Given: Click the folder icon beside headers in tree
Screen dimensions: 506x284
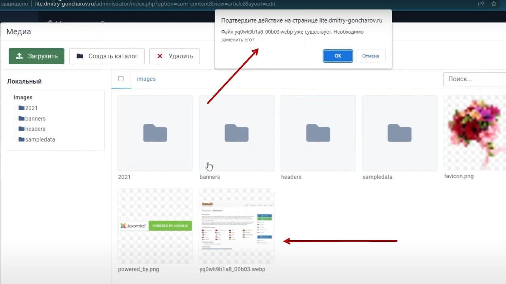Looking at the screenshot, I should pyautogui.click(x=21, y=129).
